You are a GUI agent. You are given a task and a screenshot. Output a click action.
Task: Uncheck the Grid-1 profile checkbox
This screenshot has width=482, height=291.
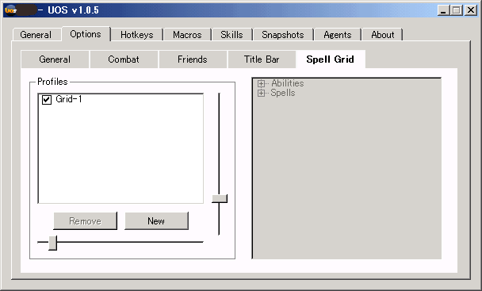47,100
